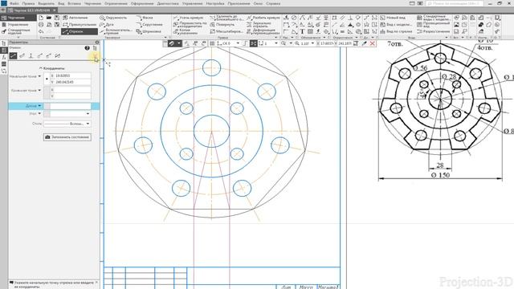Click Разрез/сечение button
The image size is (514, 289).
tap(433, 31)
